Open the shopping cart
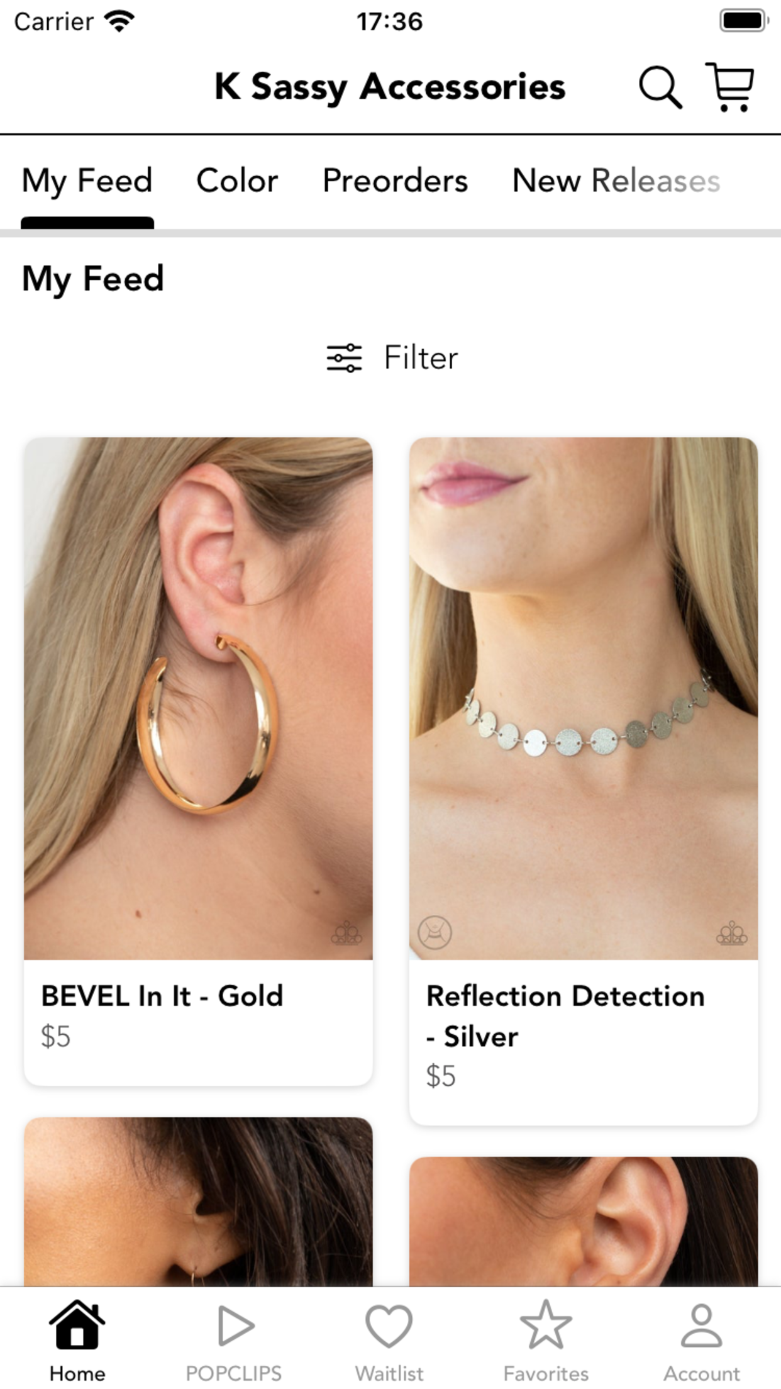Screen dimensions: 781x1389 click(x=730, y=87)
